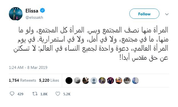This screenshot has width=178, height=107.
Task: Click the reply speech bubble icon
Action: click(12, 94)
